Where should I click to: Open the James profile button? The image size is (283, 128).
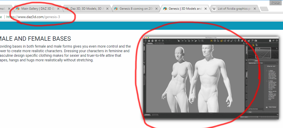pos(275,3)
